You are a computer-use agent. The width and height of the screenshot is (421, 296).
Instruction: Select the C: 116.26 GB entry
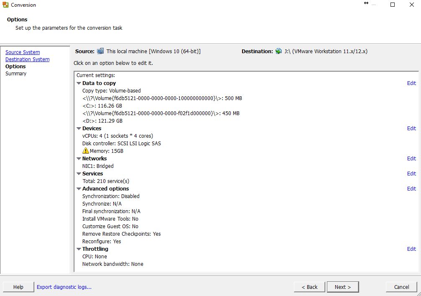coord(102,106)
